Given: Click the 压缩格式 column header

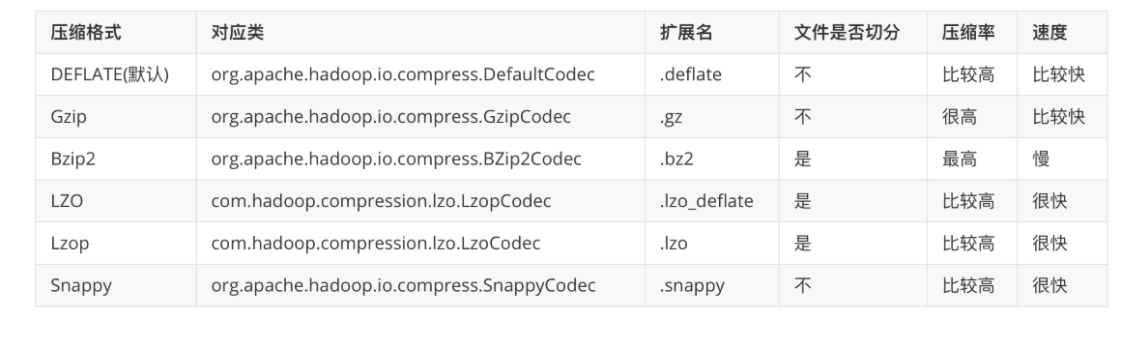Looking at the screenshot, I should [116, 32].
